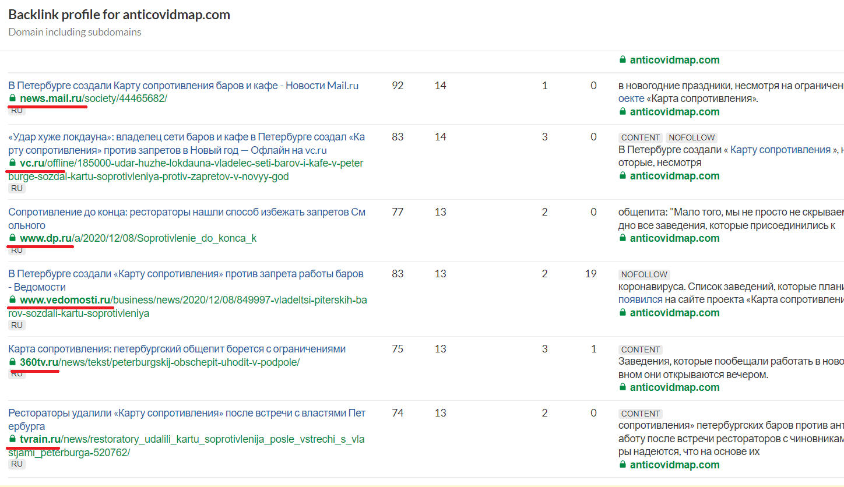Follow the anticovidmap.com link in vc.ru row

674,176
